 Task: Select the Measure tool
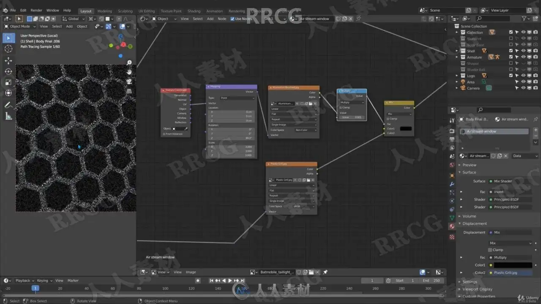[8, 116]
